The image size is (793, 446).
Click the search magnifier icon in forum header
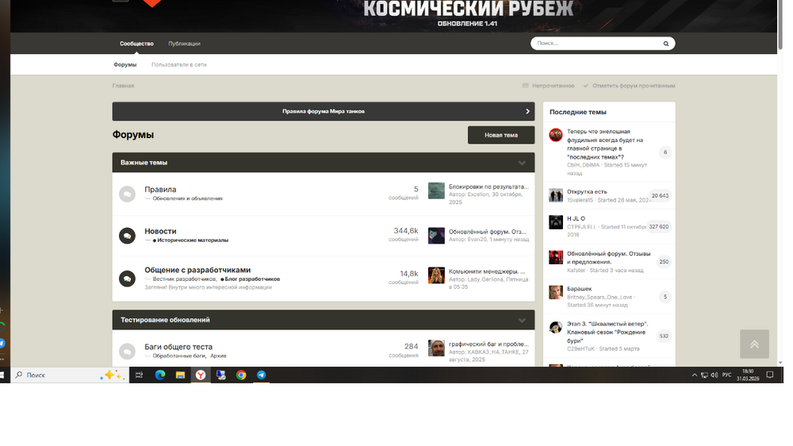(x=666, y=44)
